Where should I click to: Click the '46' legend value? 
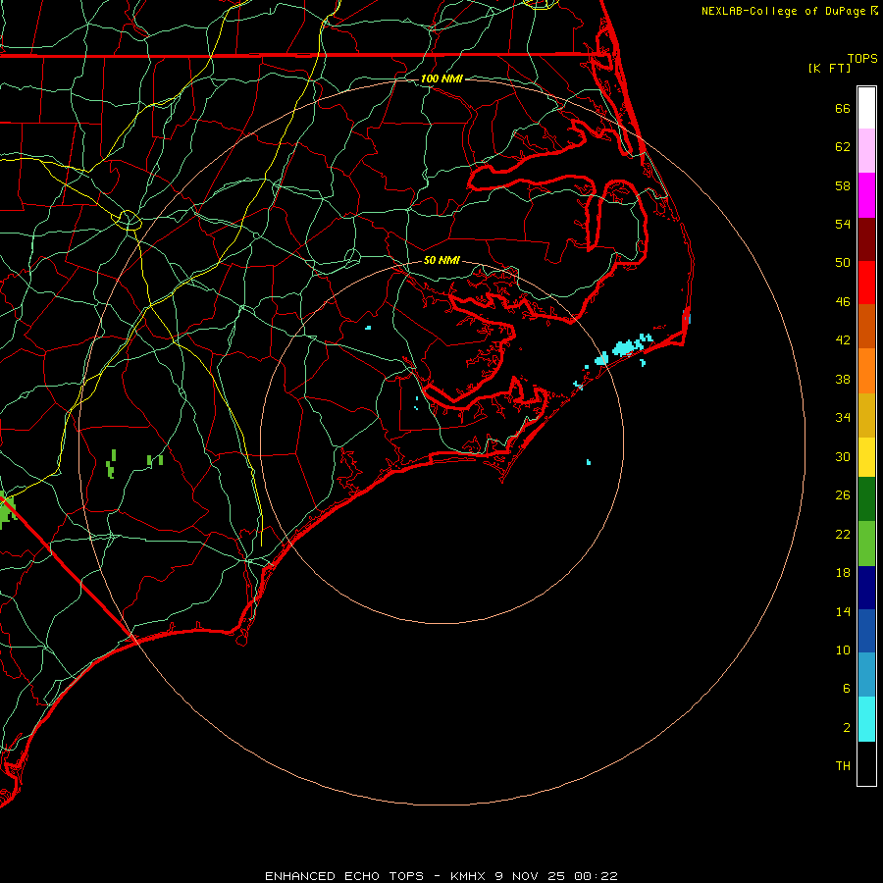(x=843, y=301)
